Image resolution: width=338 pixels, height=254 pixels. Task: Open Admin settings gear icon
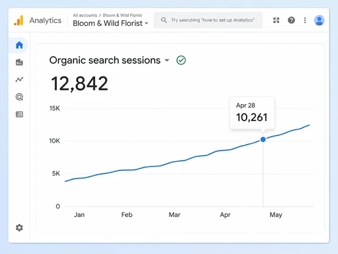coord(19,228)
